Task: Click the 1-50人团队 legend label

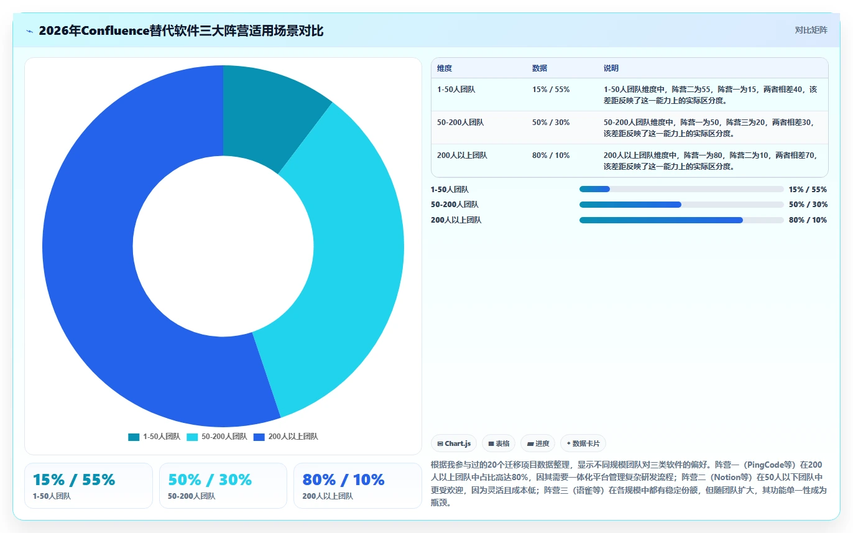Action: point(162,437)
